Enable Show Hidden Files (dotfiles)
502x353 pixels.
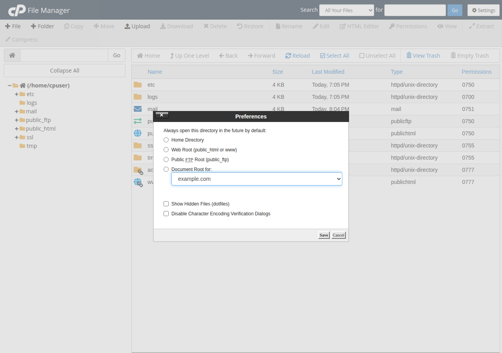[x=166, y=204]
